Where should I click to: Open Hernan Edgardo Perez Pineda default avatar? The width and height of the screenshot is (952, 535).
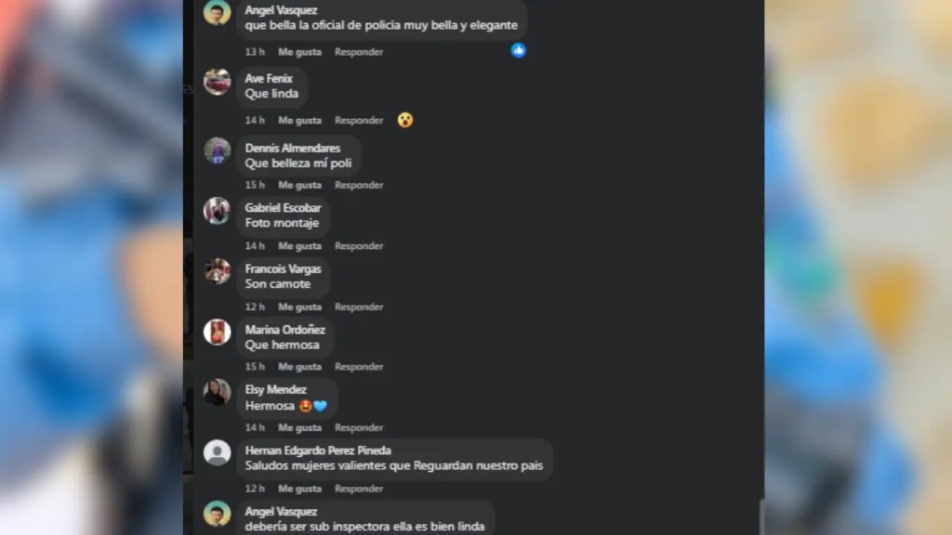pyautogui.click(x=217, y=452)
